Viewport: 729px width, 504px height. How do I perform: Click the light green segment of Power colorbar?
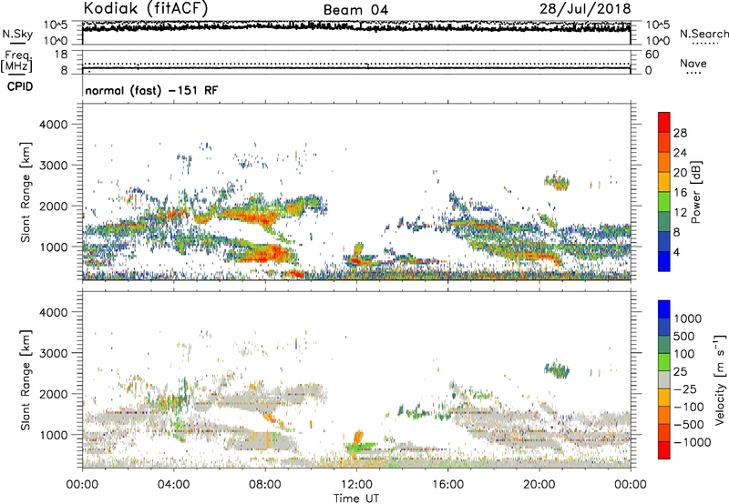tap(664, 202)
